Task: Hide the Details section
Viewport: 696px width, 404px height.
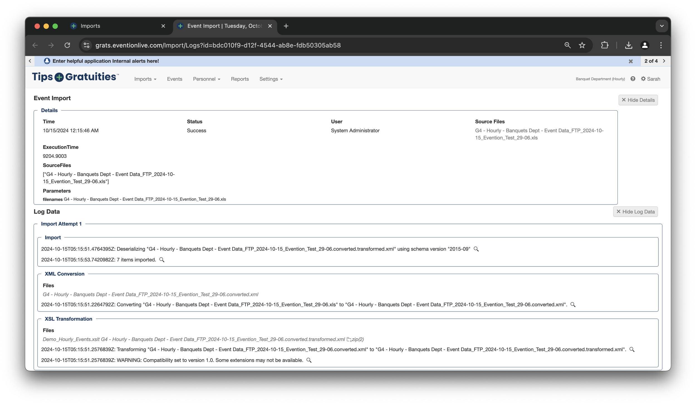Action: [638, 100]
